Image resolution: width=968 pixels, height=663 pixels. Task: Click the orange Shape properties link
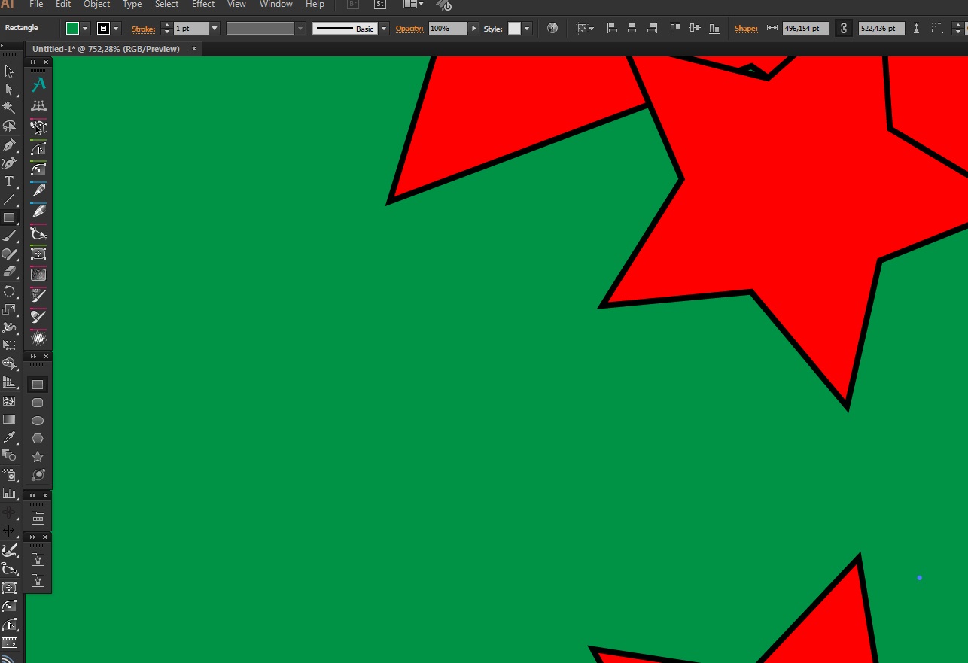(746, 29)
